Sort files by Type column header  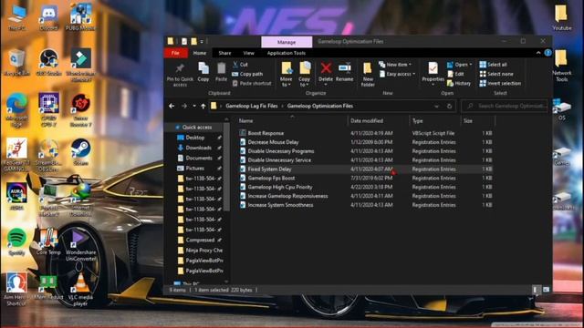point(434,121)
